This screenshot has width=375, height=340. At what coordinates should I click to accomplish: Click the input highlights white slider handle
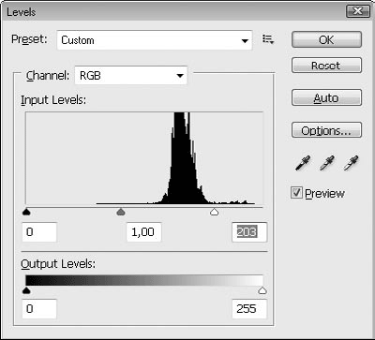click(x=214, y=213)
